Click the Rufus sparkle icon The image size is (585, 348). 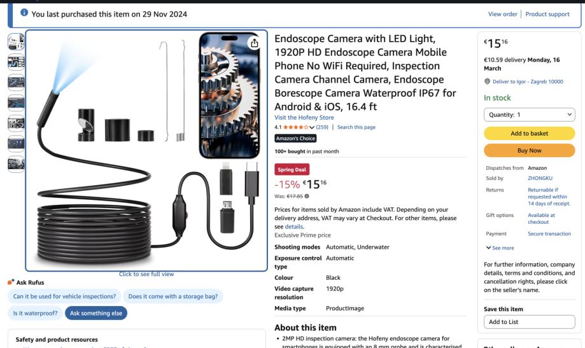click(11, 282)
